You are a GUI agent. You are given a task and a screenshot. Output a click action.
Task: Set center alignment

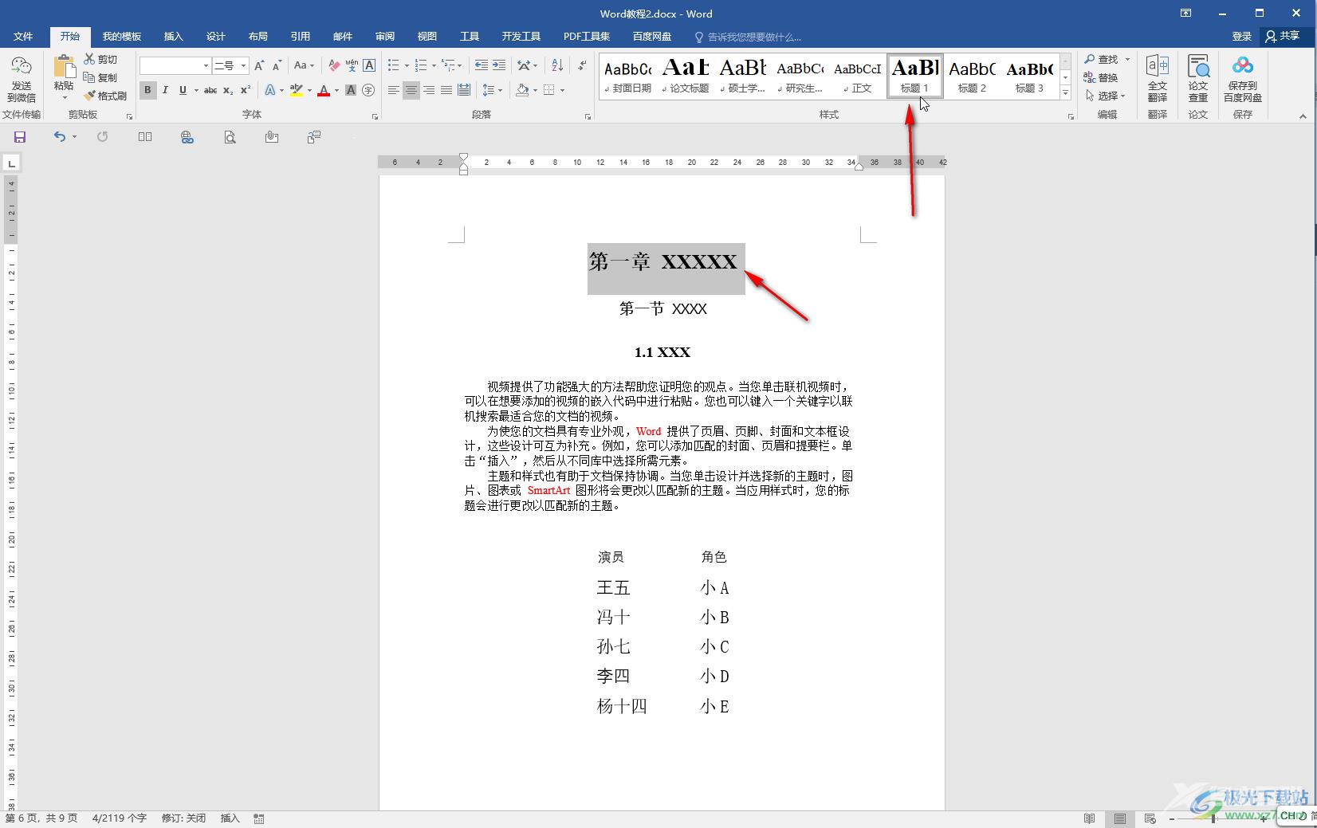[x=411, y=90]
